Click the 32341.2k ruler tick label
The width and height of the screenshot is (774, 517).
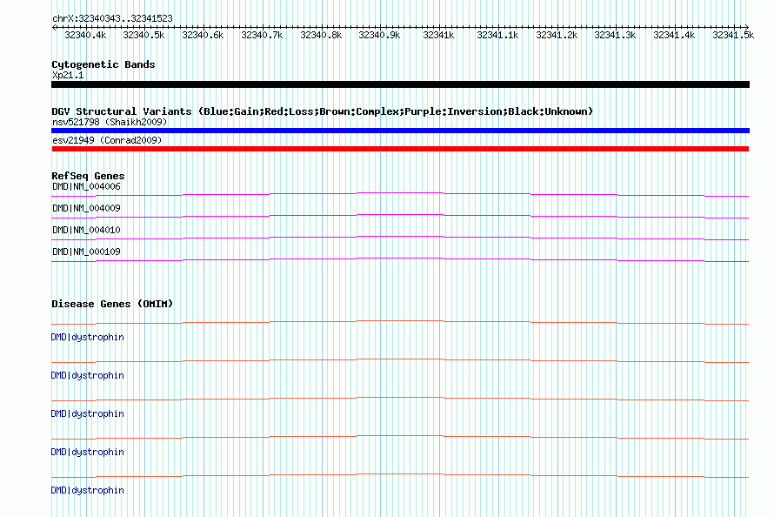[557, 35]
